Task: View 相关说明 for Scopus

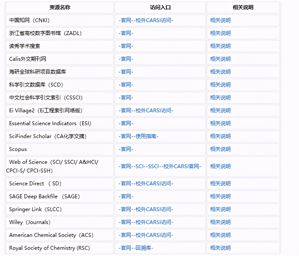Action: [220, 149]
